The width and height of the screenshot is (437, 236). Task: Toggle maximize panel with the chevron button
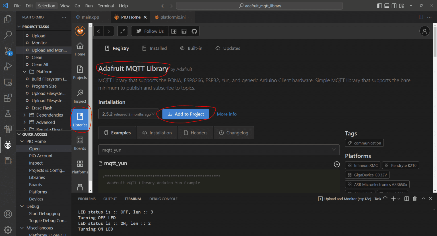(423, 198)
